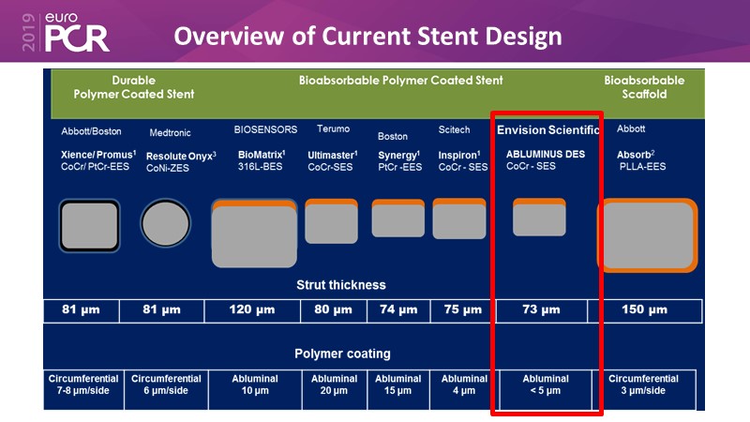Viewport: 750px width, 422px height.
Task: Click the Ultimaster strut cross-section graphic
Action: [x=332, y=220]
